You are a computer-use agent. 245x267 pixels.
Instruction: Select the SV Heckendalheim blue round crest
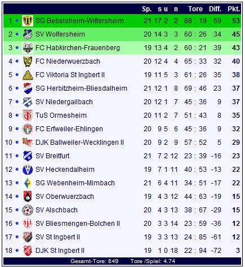pos(28,170)
